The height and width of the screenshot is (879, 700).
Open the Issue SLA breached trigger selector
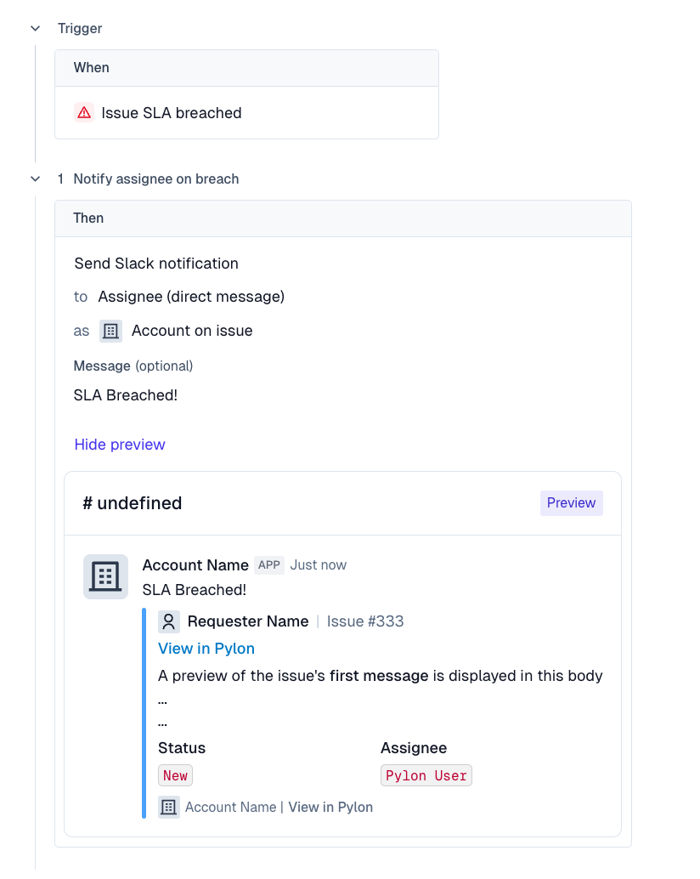[x=172, y=113]
